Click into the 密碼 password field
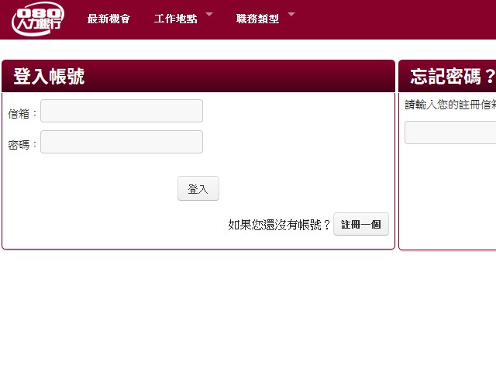 pyautogui.click(x=122, y=142)
